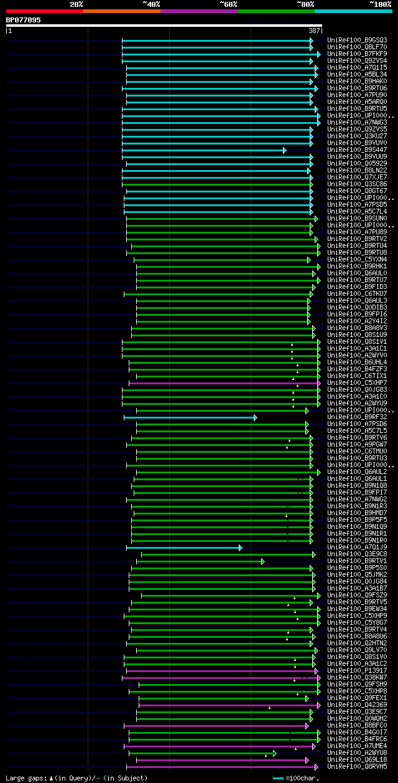Select the UniRef100_B9RHK1 label
Screen dimensions: 398x783
(x=357, y=266)
